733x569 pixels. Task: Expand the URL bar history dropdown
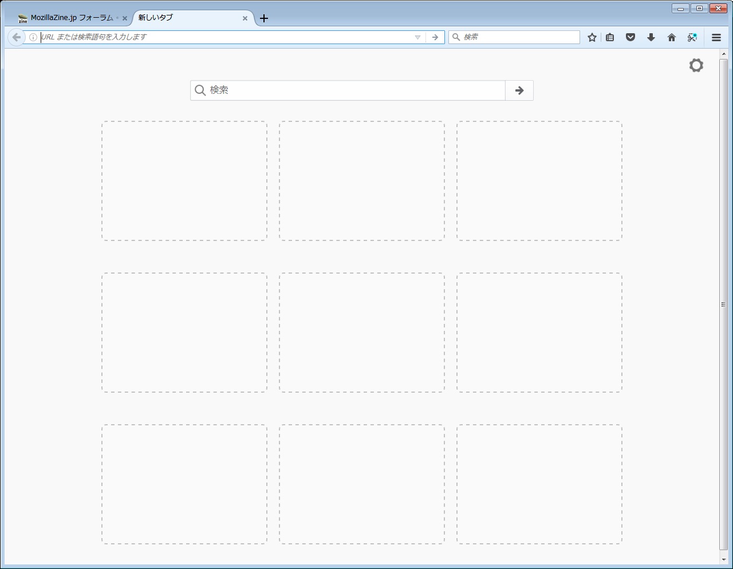point(417,37)
